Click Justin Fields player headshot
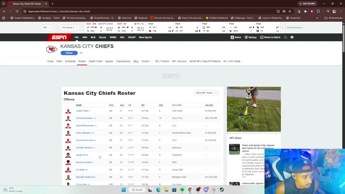Viewport: 345px width, 194px height. coord(68,111)
